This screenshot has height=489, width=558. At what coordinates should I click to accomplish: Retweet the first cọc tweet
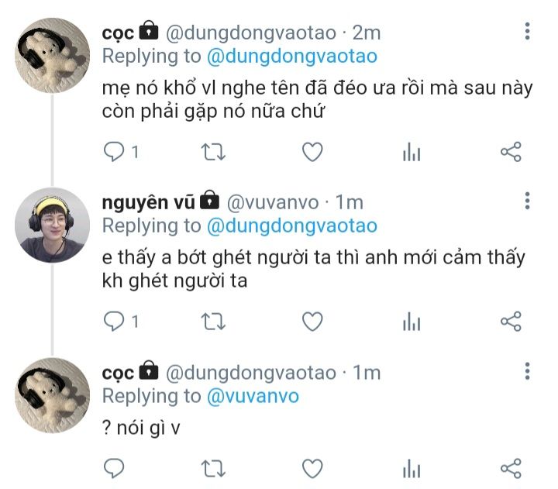[x=213, y=152]
